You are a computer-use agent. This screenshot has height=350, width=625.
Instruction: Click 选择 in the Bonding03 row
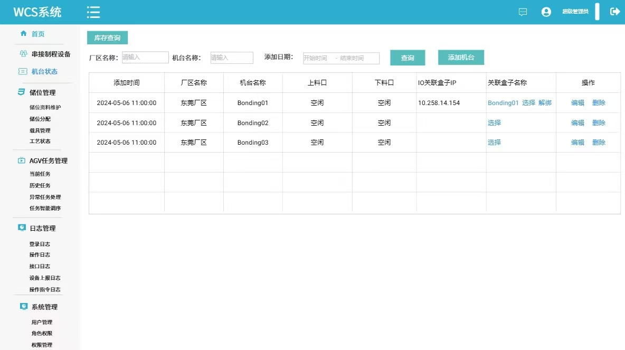[x=494, y=143]
